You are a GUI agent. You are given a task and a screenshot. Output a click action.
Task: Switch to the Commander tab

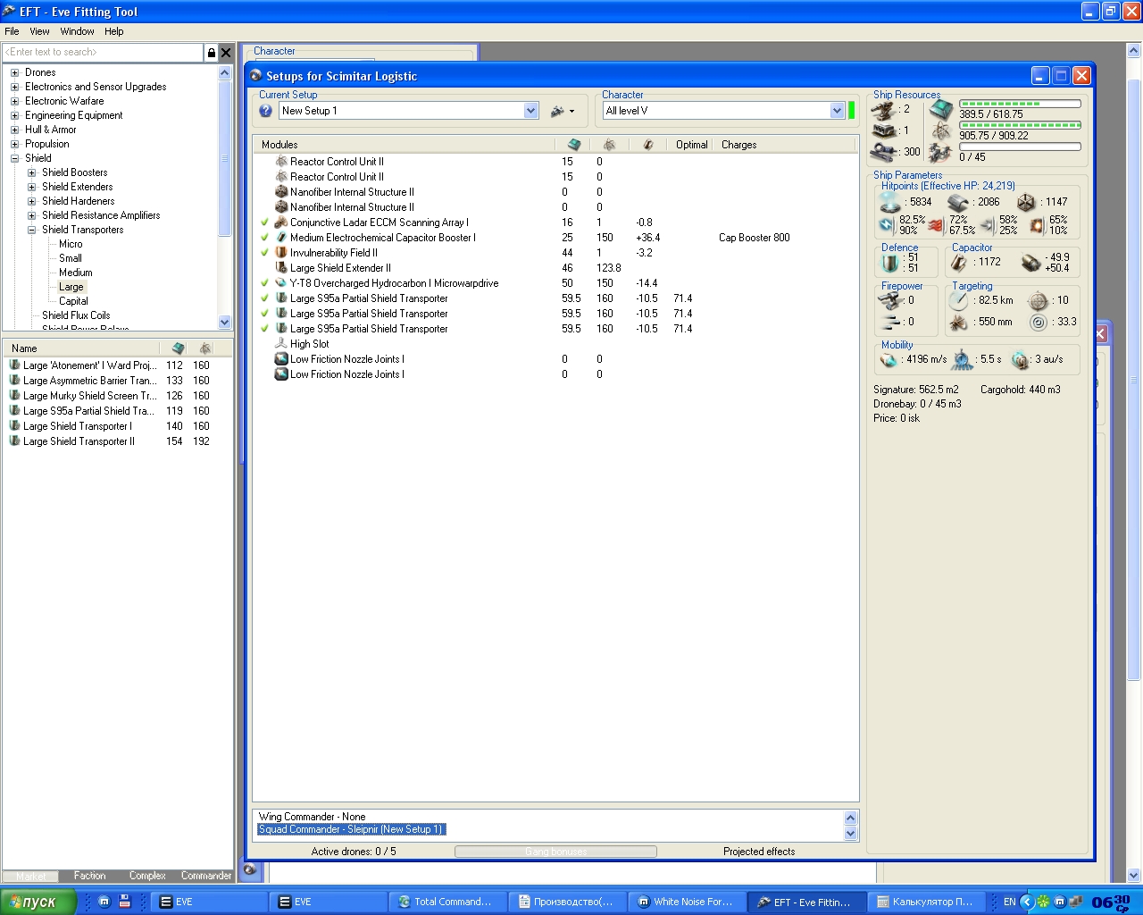(x=205, y=876)
